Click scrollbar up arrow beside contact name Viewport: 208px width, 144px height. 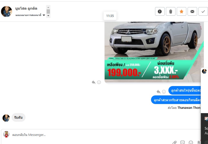[x=48, y=7]
